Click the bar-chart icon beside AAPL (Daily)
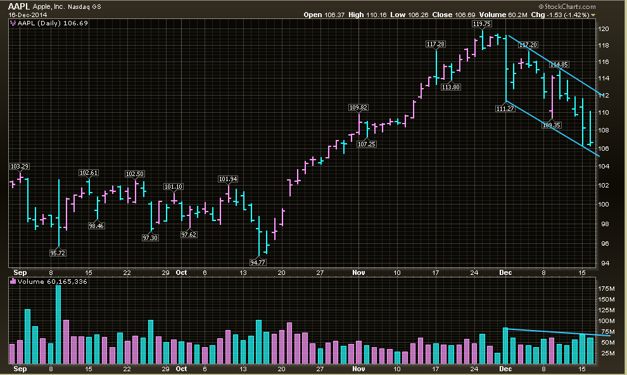Screen dimensions: 627x375 click(x=13, y=23)
